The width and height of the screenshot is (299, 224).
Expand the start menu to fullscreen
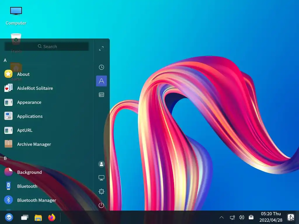[x=101, y=48]
